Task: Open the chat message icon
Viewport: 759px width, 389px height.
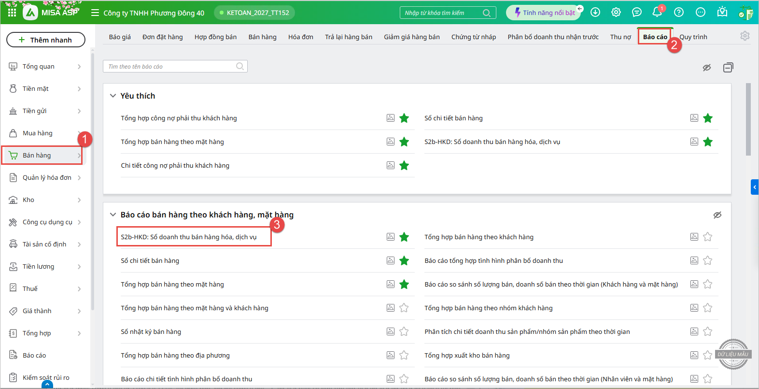Action: [x=637, y=13]
